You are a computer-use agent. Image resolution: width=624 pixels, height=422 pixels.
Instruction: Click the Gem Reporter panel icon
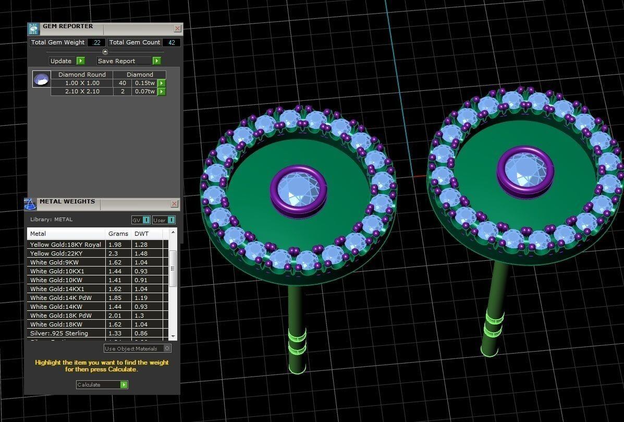(33, 29)
